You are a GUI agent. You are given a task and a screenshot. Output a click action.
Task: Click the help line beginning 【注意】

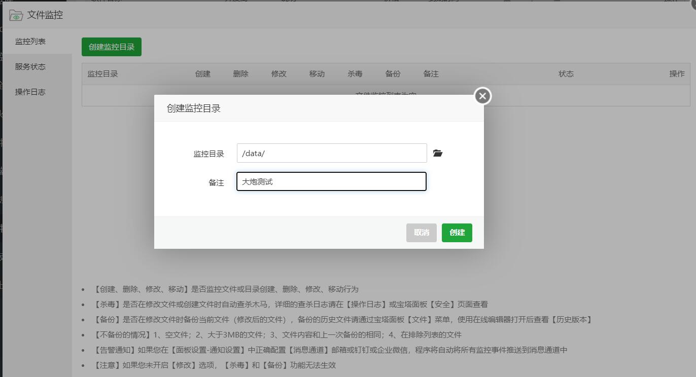coord(215,365)
